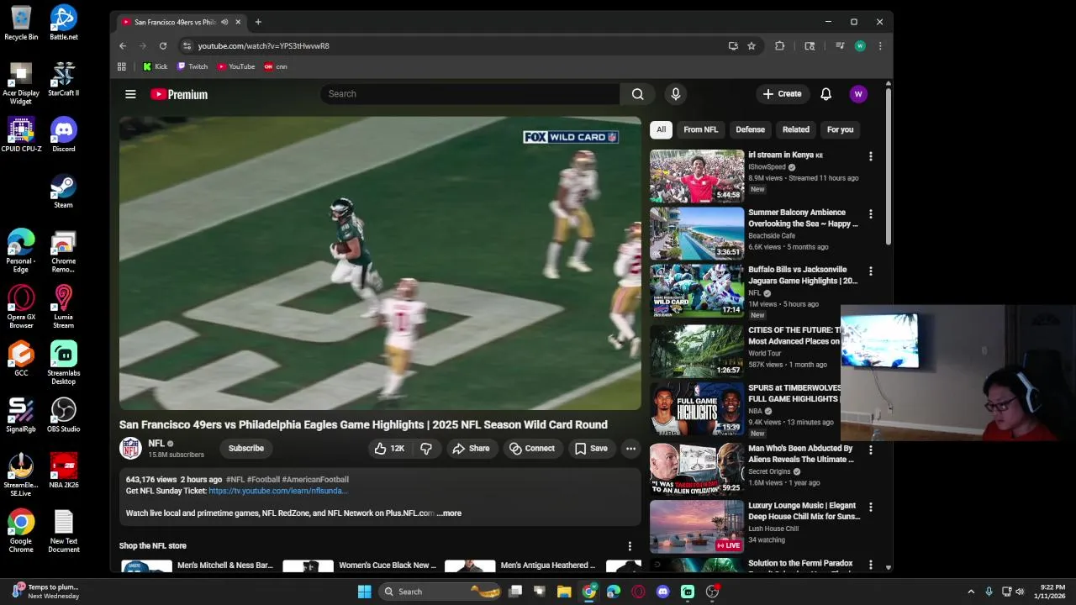Expand description with ...more
The height and width of the screenshot is (605, 1076).
[449, 513]
